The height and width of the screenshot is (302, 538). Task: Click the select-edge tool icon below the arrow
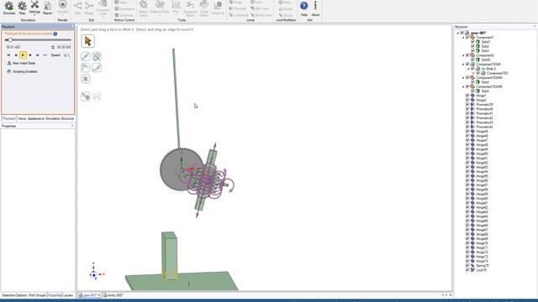pos(86,56)
